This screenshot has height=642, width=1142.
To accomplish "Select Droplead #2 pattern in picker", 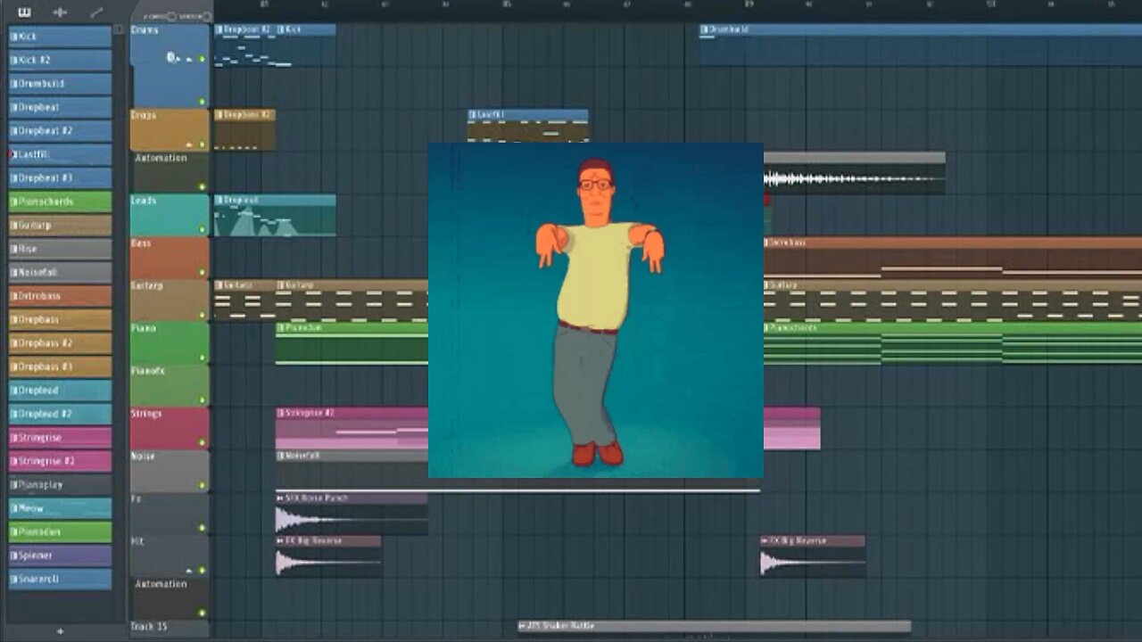I will 60,414.
